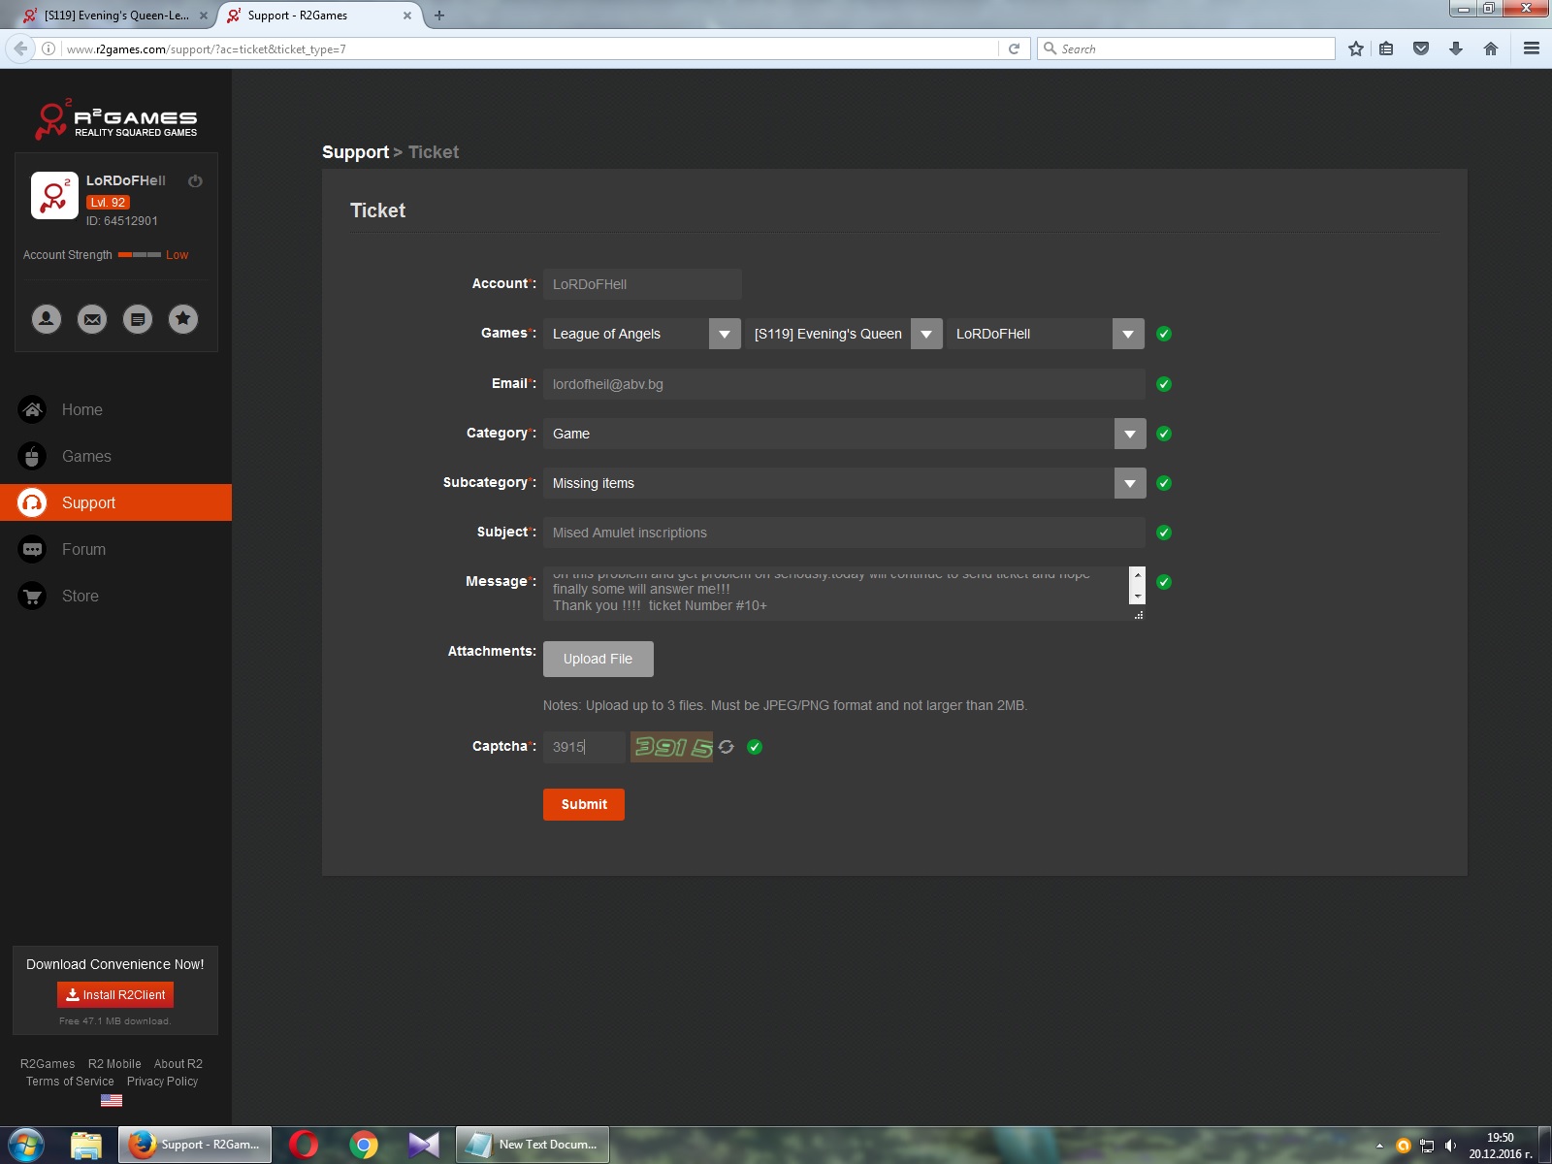Screen dimensions: 1552x1164
Task: Click the Upload File button
Action: (598, 659)
